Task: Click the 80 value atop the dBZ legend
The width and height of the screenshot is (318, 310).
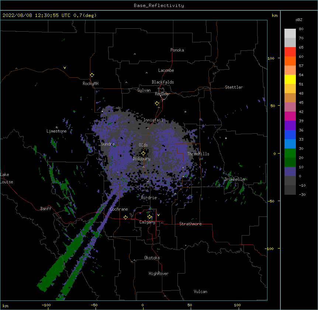Action: pos(301,29)
